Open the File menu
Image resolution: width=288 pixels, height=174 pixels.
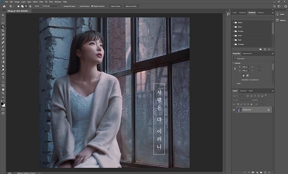[6, 2]
